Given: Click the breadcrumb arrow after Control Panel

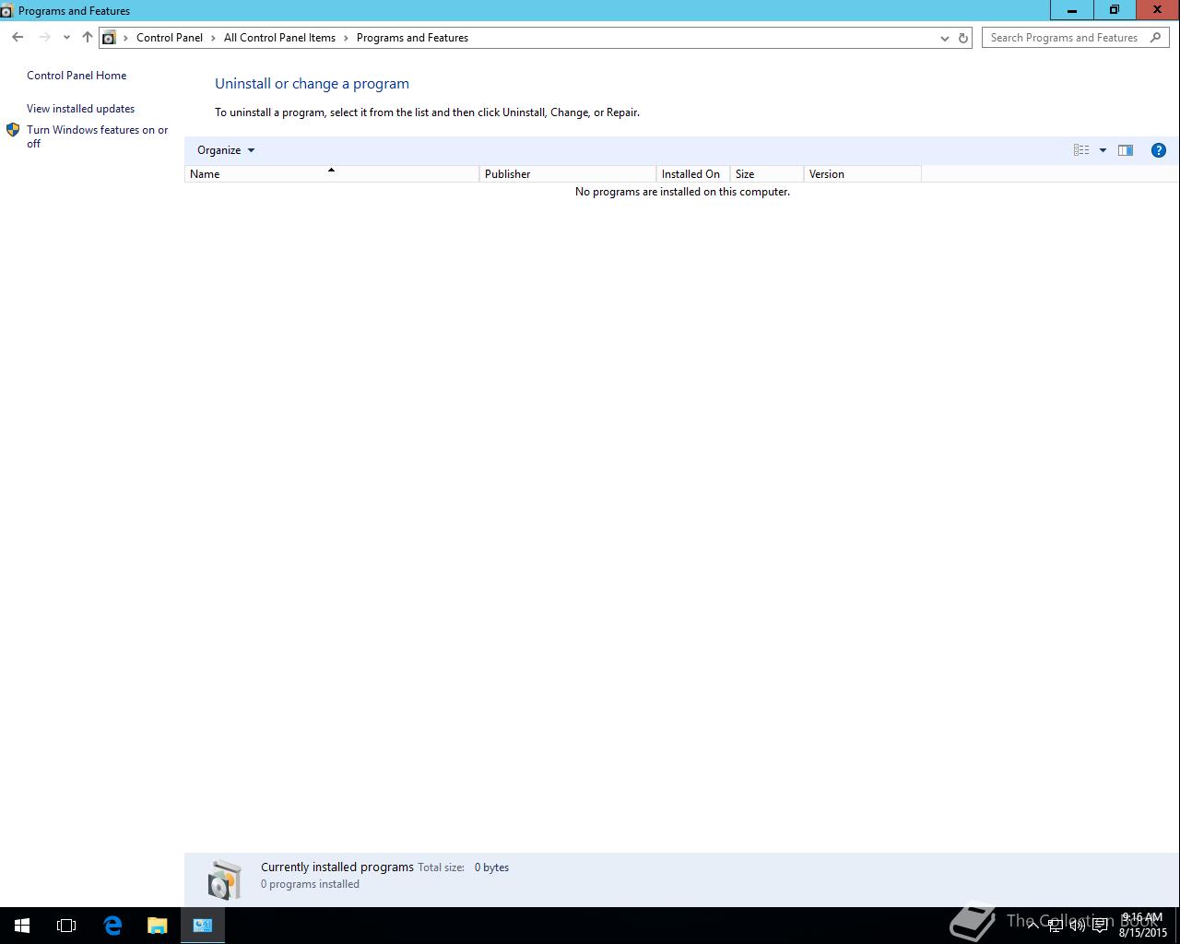Looking at the screenshot, I should click(x=214, y=38).
